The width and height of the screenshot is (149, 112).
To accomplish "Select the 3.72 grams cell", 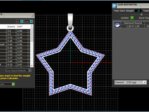I will [11, 37].
